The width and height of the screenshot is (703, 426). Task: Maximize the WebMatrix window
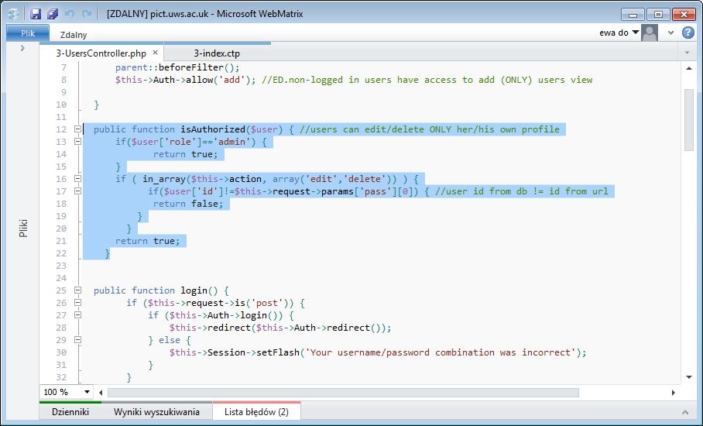(658, 15)
